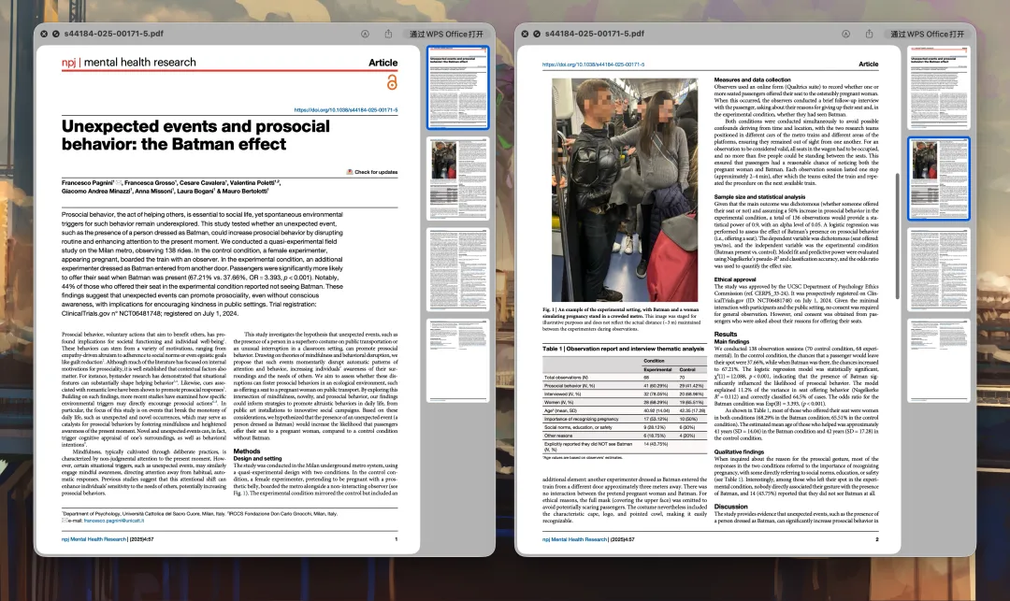Click the 'Results' heading
The height and width of the screenshot is (601, 1010).
pyautogui.click(x=726, y=334)
